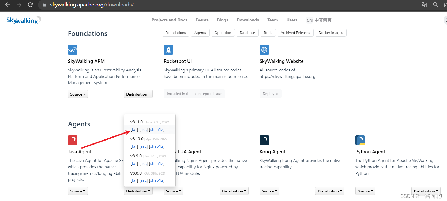This screenshot has width=447, height=201.
Task: Expand LUA Agent Distribution dropdown
Action: tap(234, 191)
